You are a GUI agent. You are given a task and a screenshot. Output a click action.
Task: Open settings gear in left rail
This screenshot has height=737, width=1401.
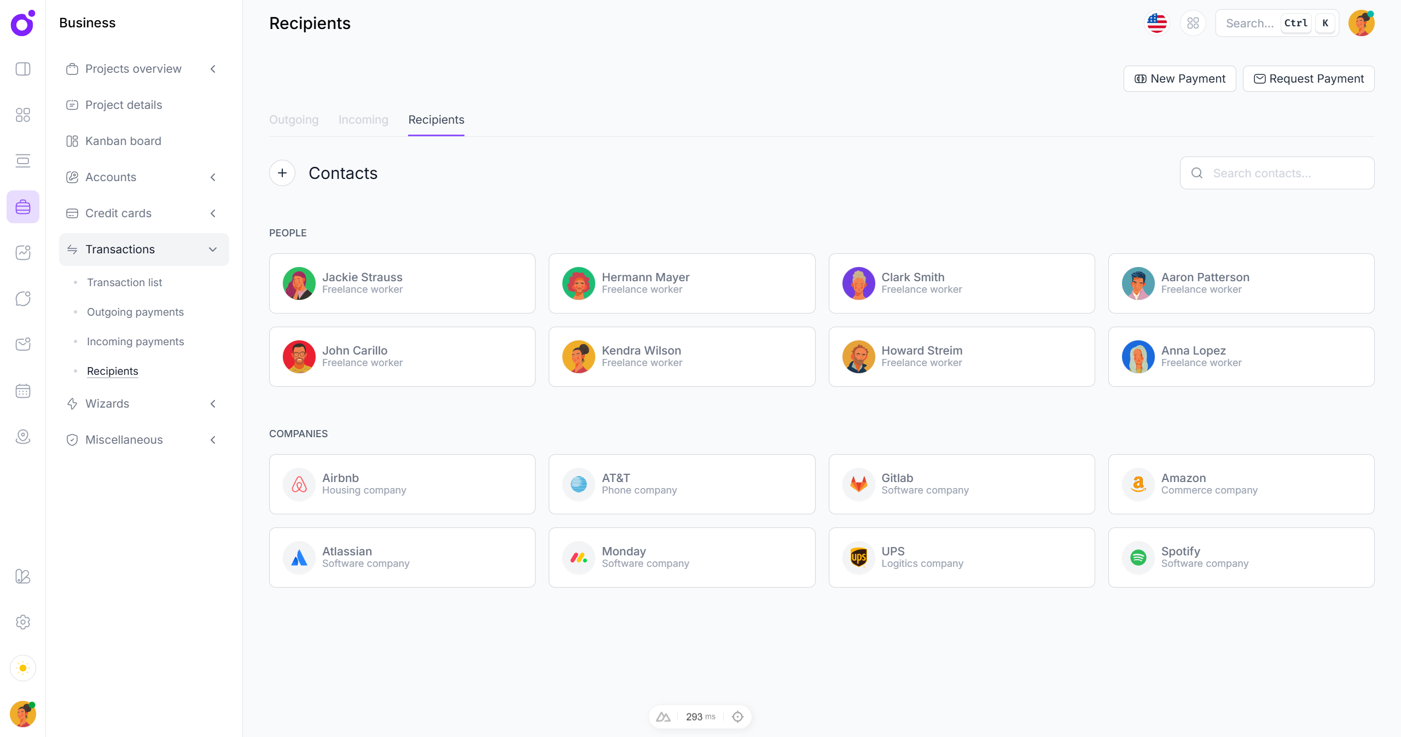[x=23, y=622]
